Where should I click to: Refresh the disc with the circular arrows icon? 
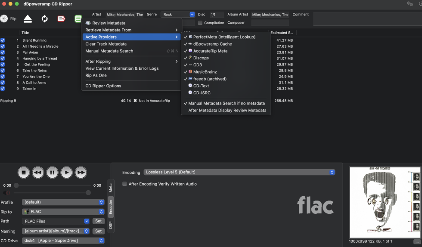45,19
